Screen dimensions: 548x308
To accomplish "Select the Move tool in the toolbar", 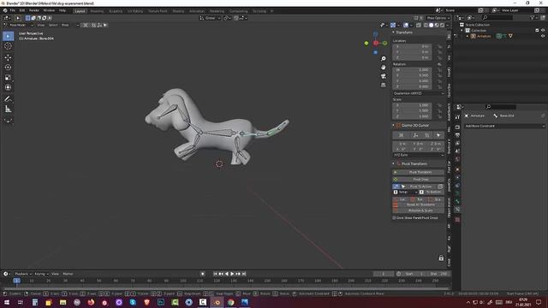I will tap(8, 57).
